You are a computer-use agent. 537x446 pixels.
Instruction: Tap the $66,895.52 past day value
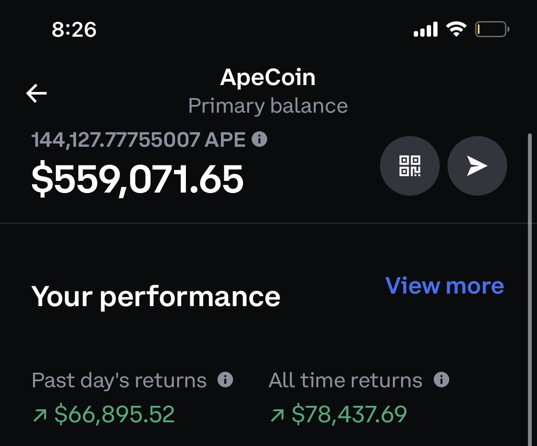click(115, 414)
